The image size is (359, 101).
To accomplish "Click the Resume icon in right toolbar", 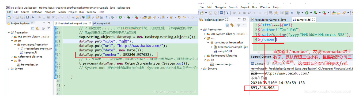I will [234, 13].
